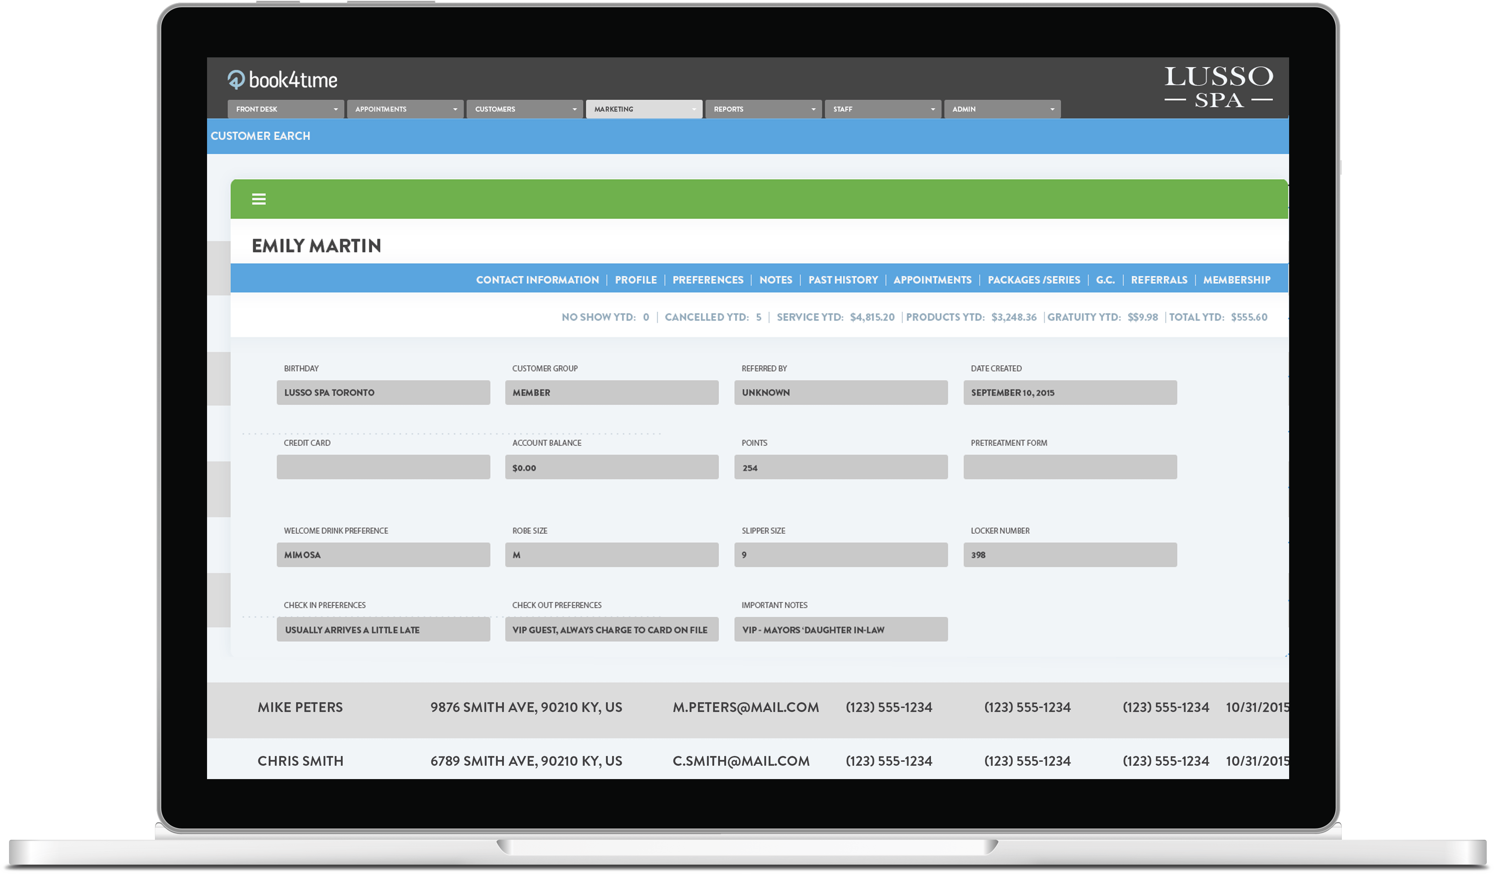Click the empty Credit Card field
This screenshot has width=1494, height=874.
click(x=383, y=467)
